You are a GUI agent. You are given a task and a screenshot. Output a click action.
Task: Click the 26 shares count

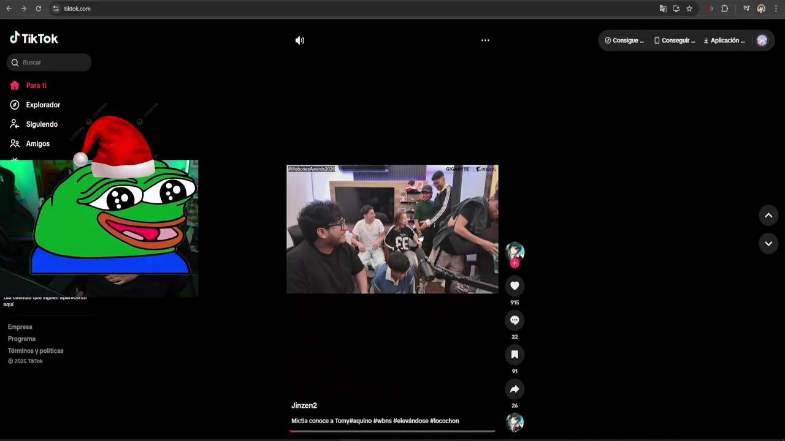point(515,405)
